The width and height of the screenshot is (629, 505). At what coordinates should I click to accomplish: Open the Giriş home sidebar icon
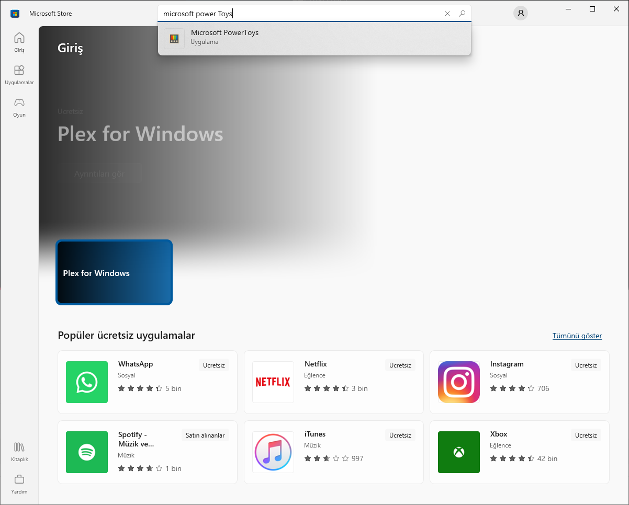19,42
